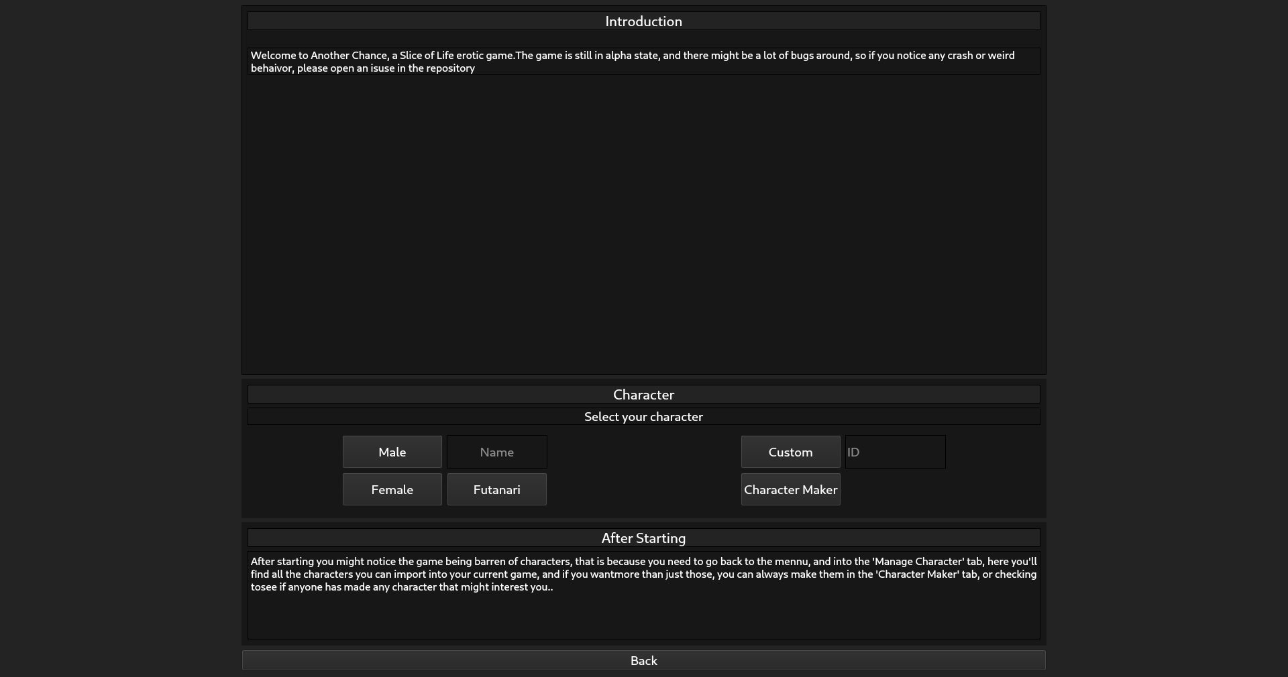Pick the Futanari character button

pos(496,489)
